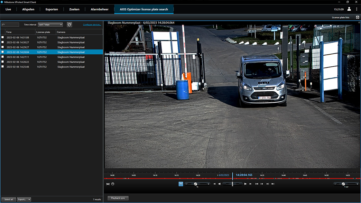Go to next sequence
361x203 pixels.
coord(268,184)
